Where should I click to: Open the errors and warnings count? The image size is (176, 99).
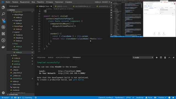[x=17, y=98]
